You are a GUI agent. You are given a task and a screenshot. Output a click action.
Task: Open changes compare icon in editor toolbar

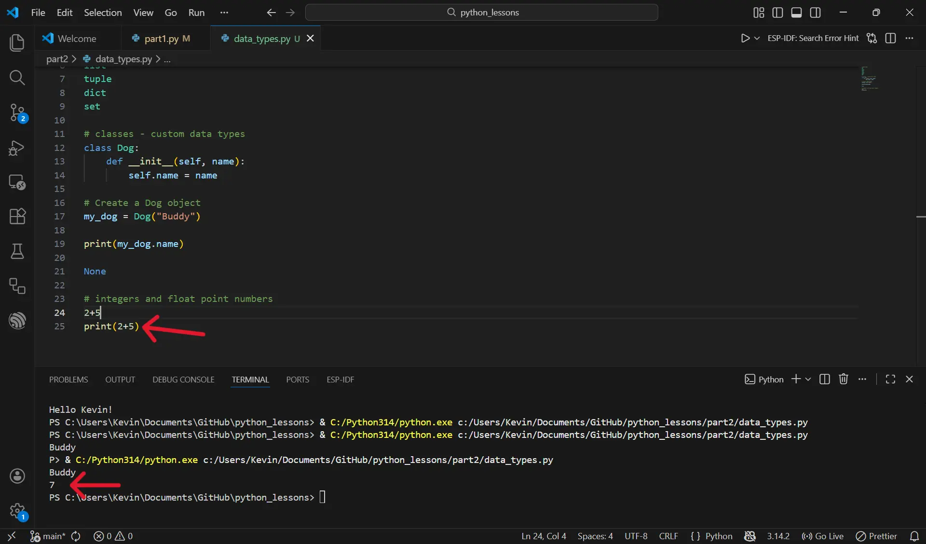(872, 38)
